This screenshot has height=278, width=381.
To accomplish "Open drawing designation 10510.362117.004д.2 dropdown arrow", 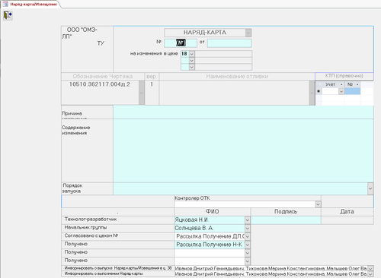I will pyautogui.click(x=142, y=93).
